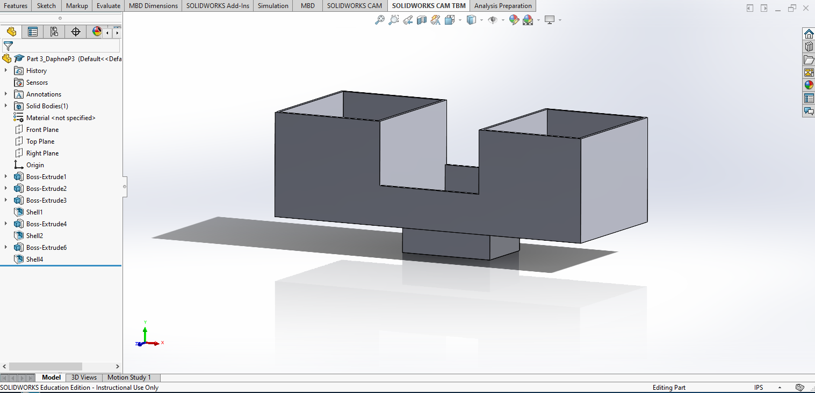The image size is (815, 393).
Task: Click the status bar tags icon
Action: 800,388
